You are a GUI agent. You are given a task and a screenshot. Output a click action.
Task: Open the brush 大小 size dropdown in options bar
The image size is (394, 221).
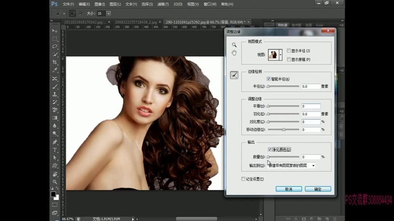click(108, 13)
